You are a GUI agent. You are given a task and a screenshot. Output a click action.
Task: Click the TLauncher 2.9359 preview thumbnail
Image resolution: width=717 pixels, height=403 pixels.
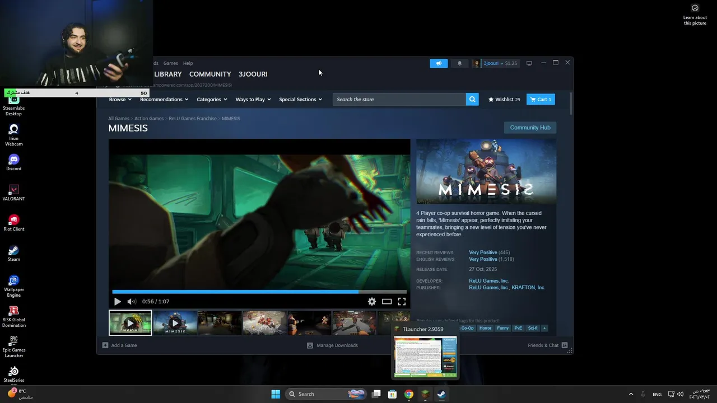(425, 357)
